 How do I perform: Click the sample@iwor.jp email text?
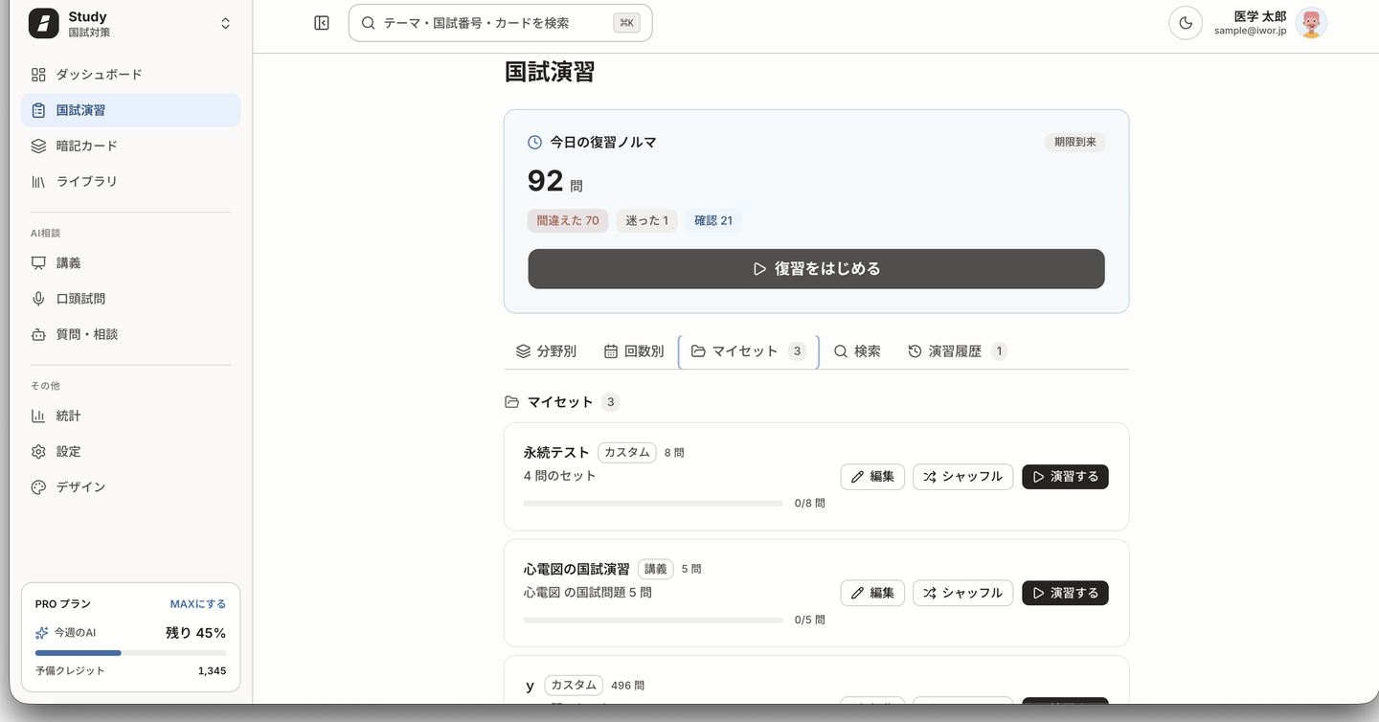1251,31
